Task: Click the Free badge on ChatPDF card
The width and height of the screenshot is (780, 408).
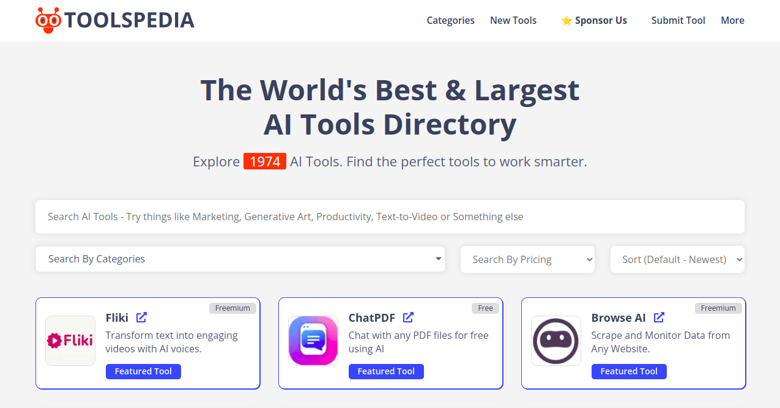Action: pos(486,308)
